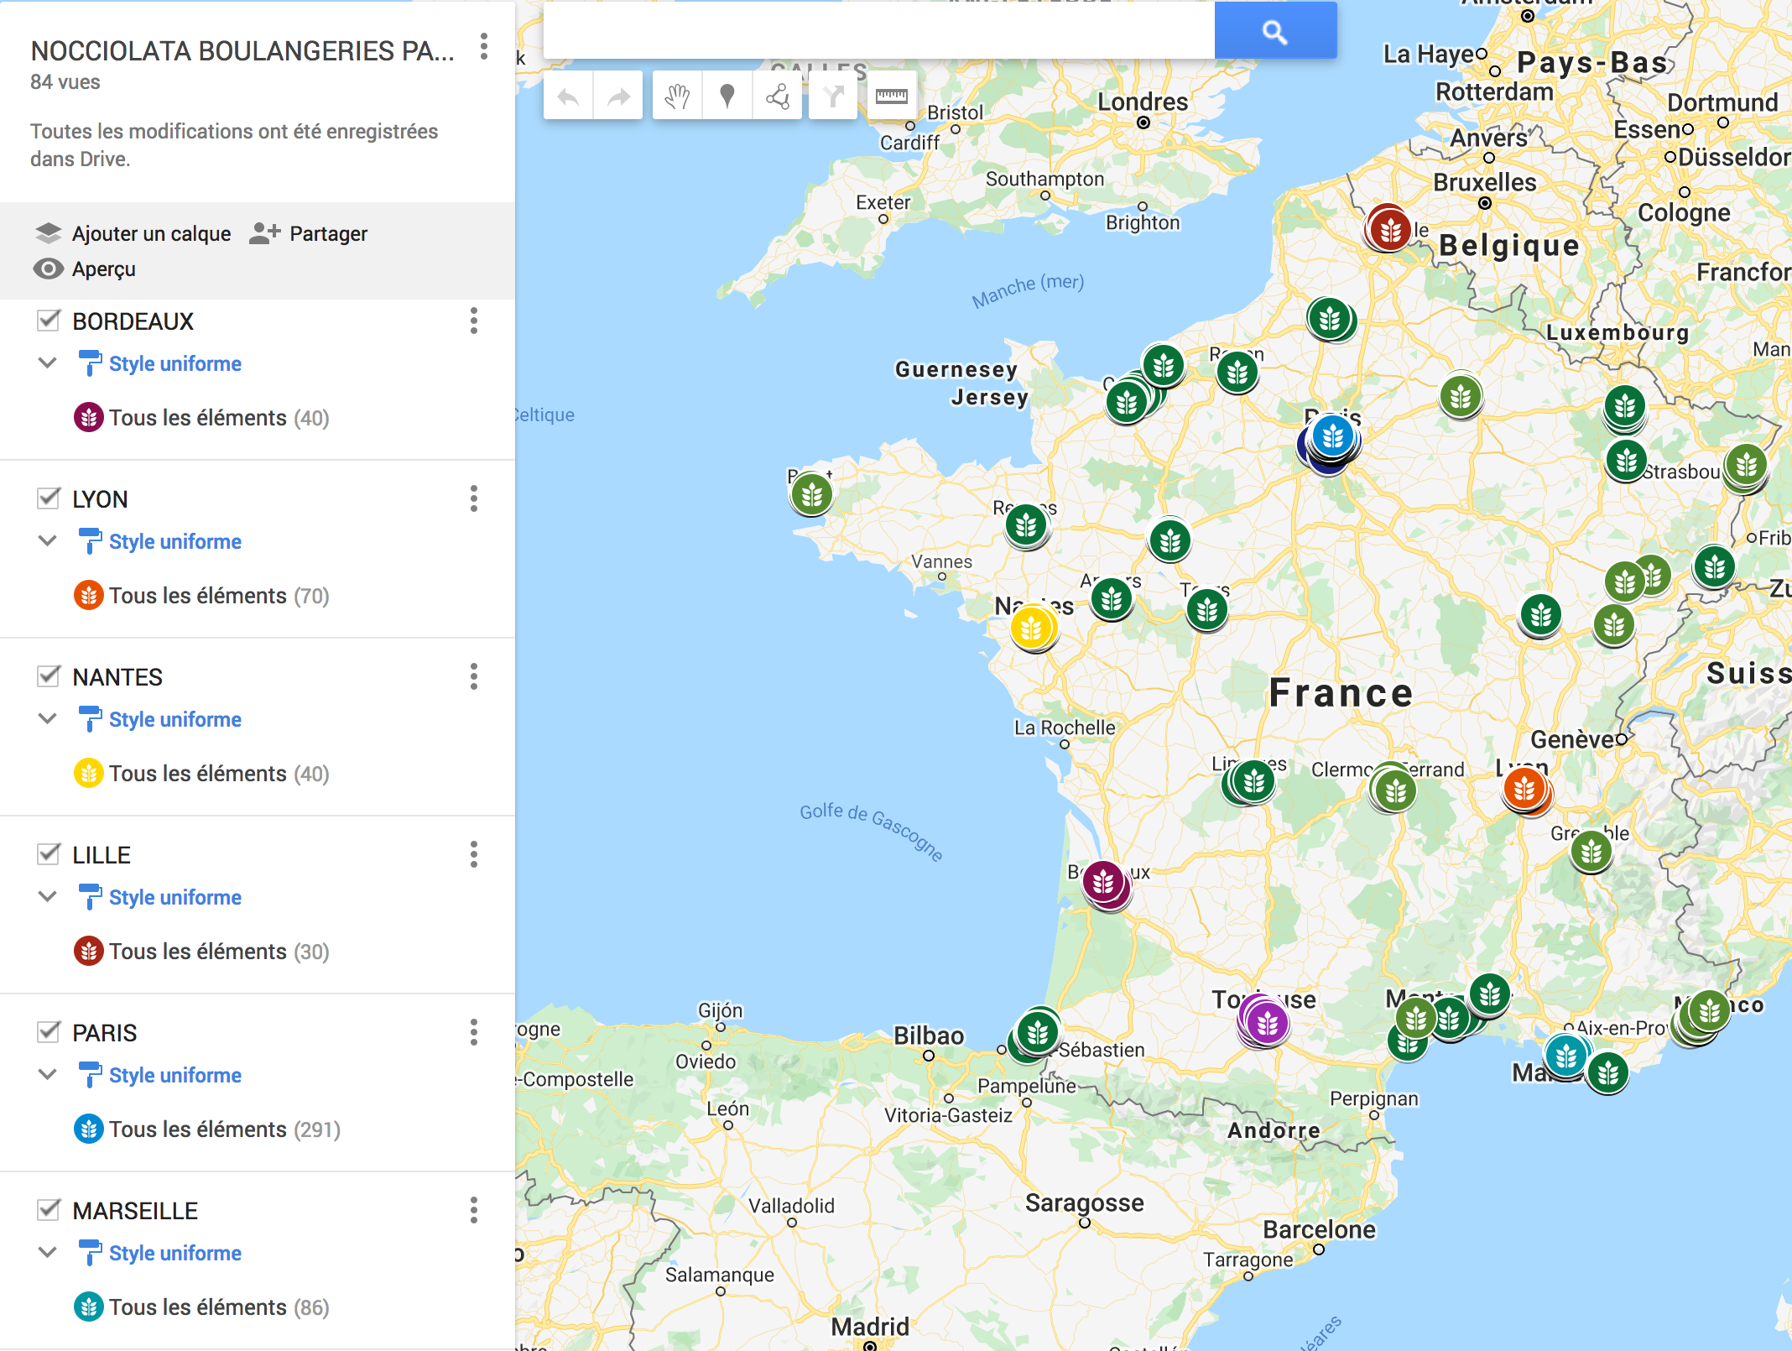
Task: Open Style uniforme for LILLE layer
Action: pyautogui.click(x=175, y=897)
